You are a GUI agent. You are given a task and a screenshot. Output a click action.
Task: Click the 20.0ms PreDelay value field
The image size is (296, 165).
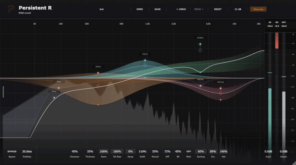pos(27,151)
